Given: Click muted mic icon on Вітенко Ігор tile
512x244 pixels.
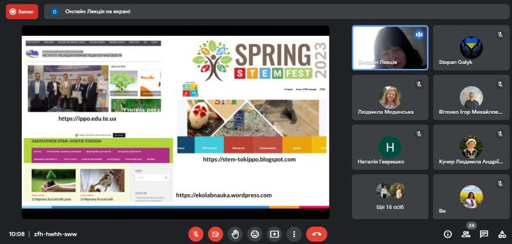Looking at the screenshot, I should (500, 84).
